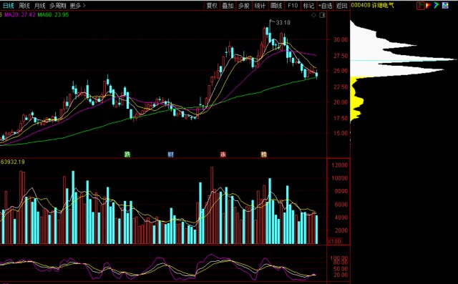
Task: Open the 多周期 multi-period view
Action: click(x=57, y=6)
